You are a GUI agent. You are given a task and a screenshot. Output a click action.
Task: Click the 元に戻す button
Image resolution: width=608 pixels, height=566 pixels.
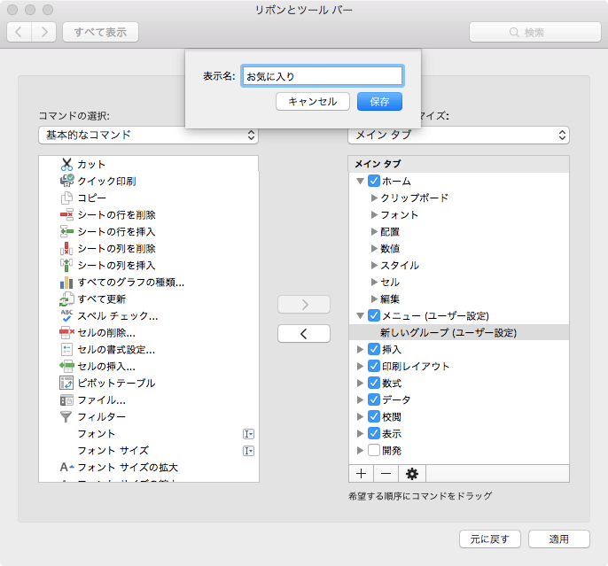490,539
